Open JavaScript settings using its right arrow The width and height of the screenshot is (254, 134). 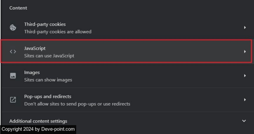coord(245,51)
